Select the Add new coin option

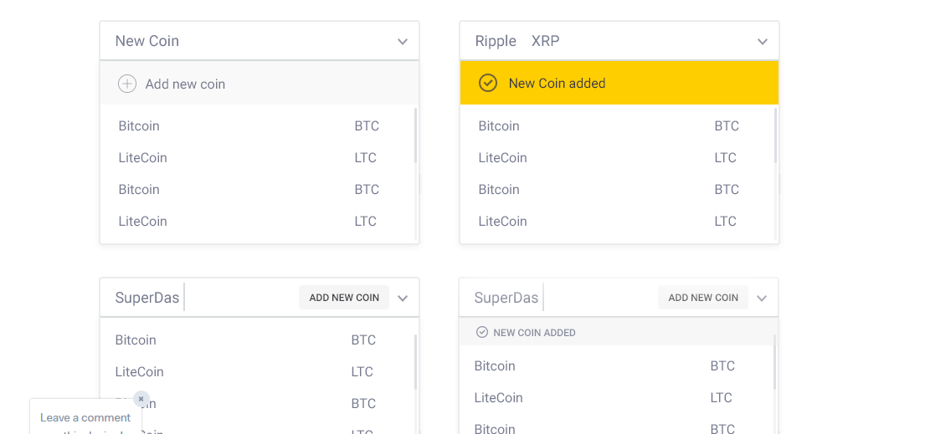[x=185, y=84]
